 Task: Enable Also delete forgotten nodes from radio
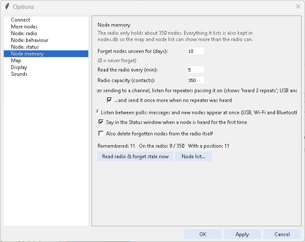[x=101, y=133]
